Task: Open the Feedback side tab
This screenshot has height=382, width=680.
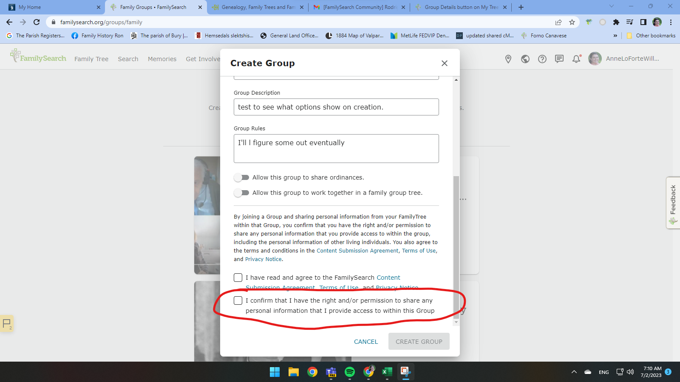Action: [x=673, y=203]
